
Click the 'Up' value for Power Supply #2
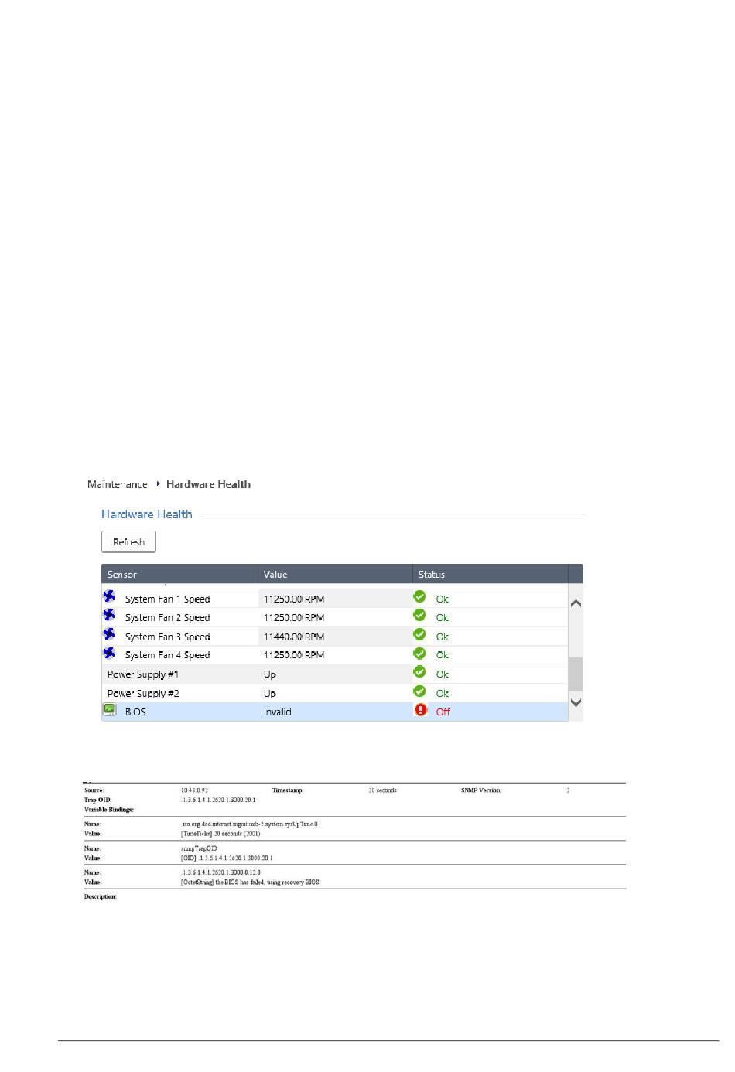click(x=269, y=694)
